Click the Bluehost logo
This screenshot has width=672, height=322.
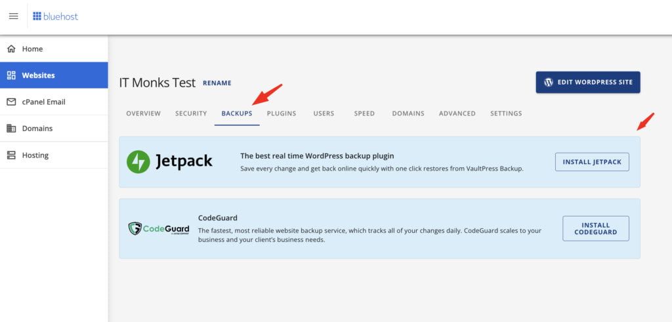(56, 16)
